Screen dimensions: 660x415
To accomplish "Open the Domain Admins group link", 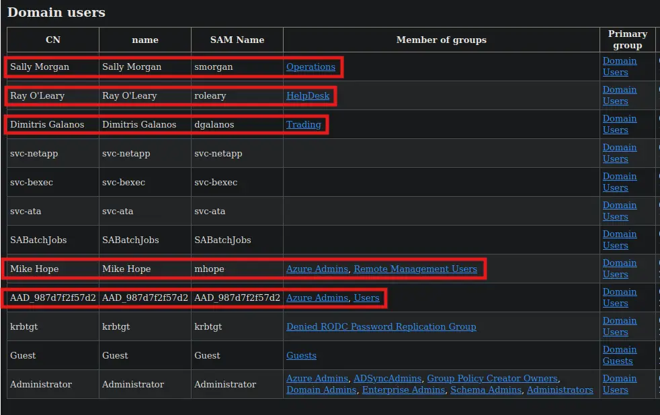I will pos(321,390).
